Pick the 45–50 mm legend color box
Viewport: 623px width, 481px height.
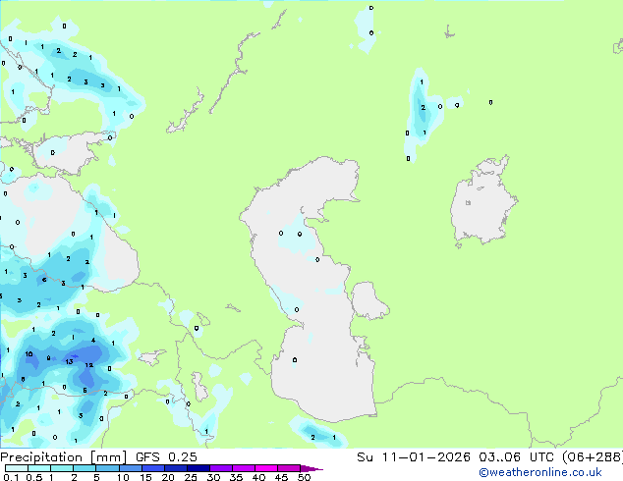pyautogui.click(x=289, y=468)
